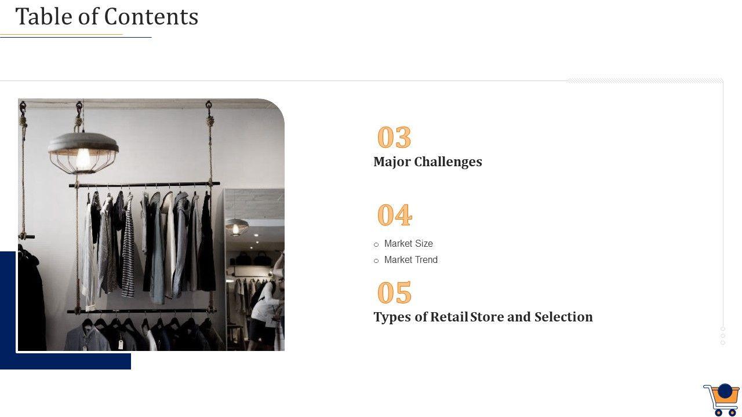Click the navy circle inside the cart
Image resolution: width=742 pixels, height=417 pixels.
pos(725,391)
